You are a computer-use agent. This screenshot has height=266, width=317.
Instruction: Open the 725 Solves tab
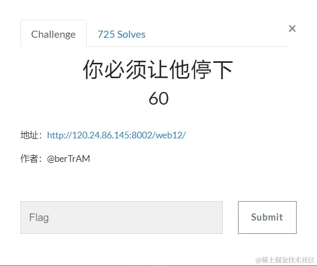coord(121,34)
